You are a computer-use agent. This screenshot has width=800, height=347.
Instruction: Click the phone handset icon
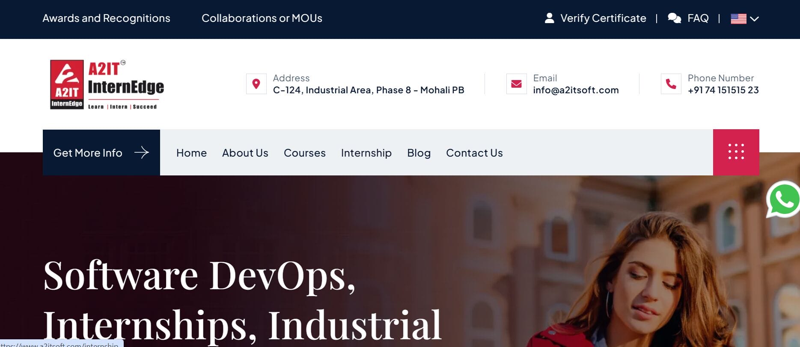671,84
